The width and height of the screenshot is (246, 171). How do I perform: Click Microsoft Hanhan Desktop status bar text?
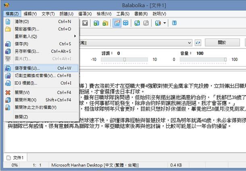coord(95,165)
